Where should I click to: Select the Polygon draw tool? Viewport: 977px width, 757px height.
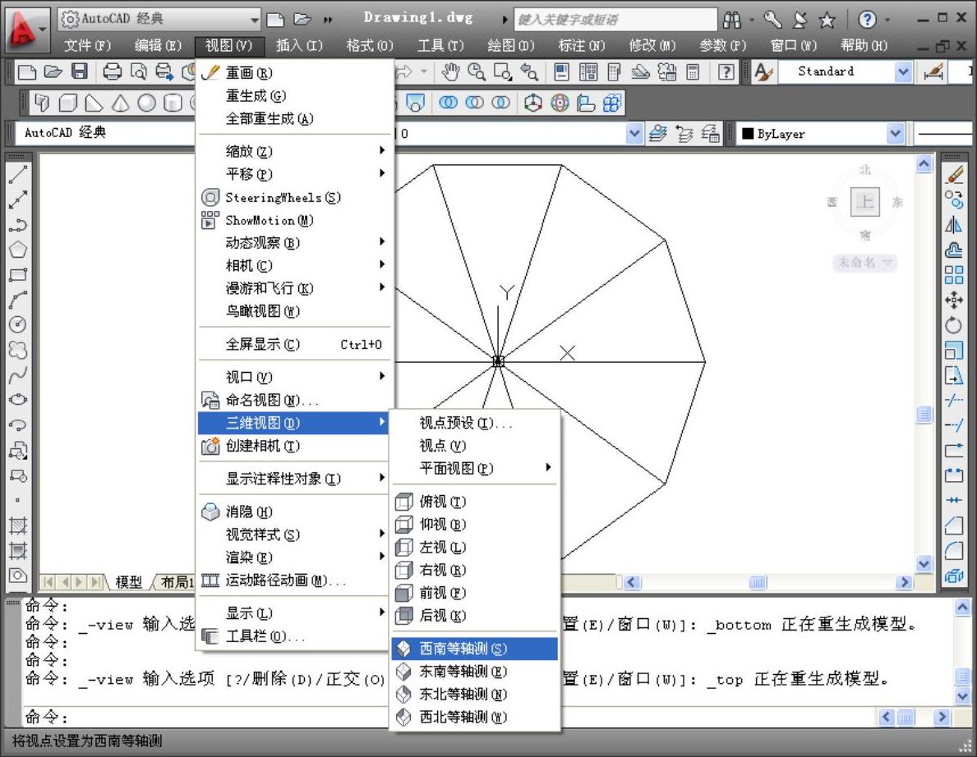17,250
